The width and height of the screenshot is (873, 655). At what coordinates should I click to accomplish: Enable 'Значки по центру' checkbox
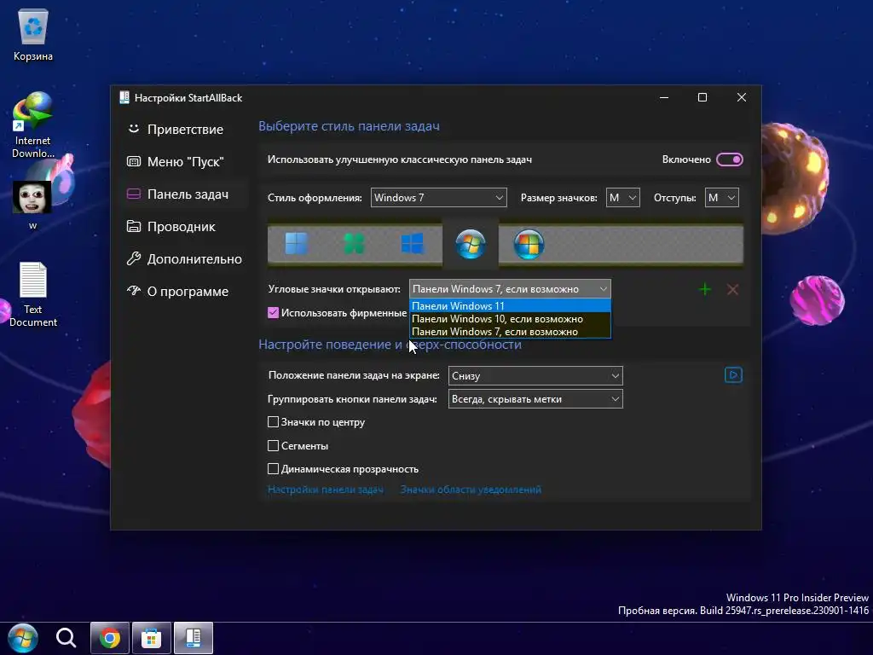point(273,421)
